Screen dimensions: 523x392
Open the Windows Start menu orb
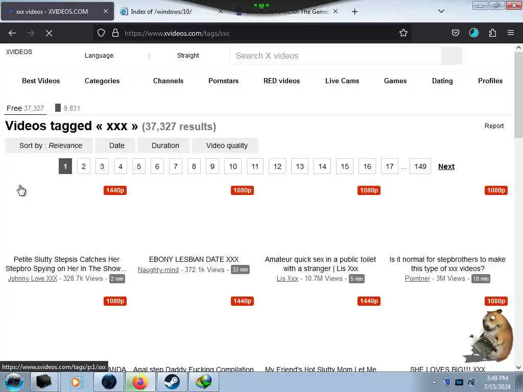13,382
